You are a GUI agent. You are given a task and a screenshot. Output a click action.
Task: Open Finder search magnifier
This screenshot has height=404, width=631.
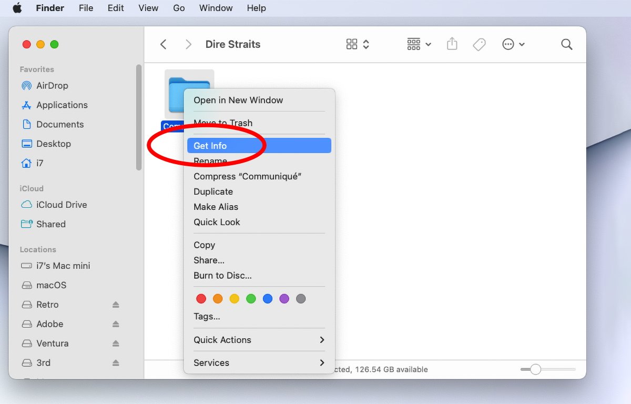point(566,44)
